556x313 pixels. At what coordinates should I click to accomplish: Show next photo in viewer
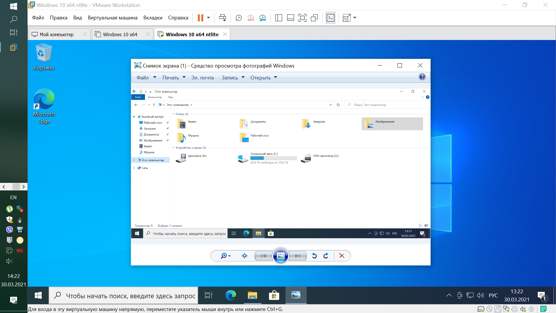point(297,256)
